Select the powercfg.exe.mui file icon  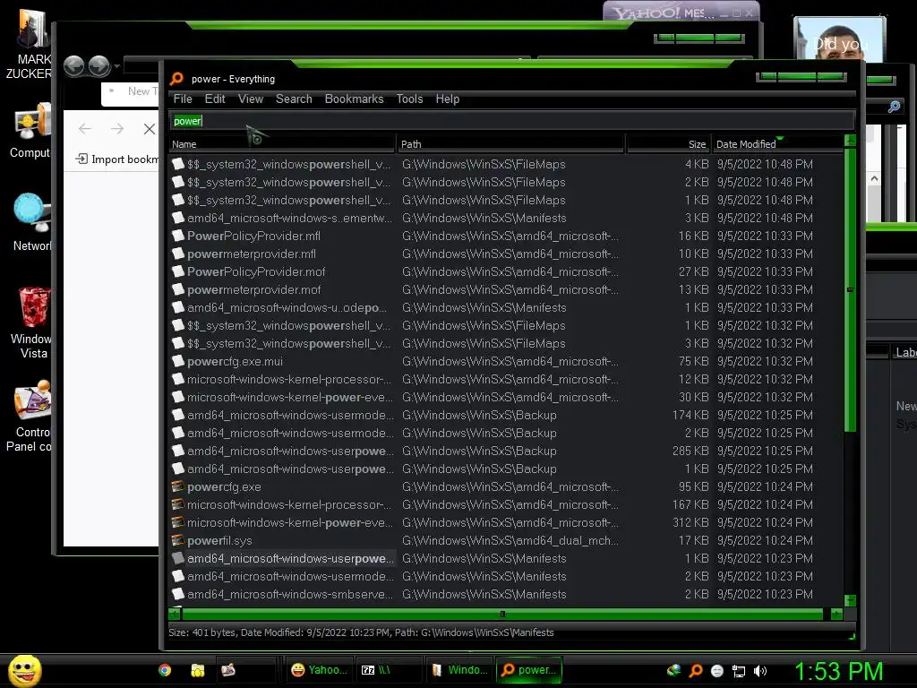tap(178, 361)
